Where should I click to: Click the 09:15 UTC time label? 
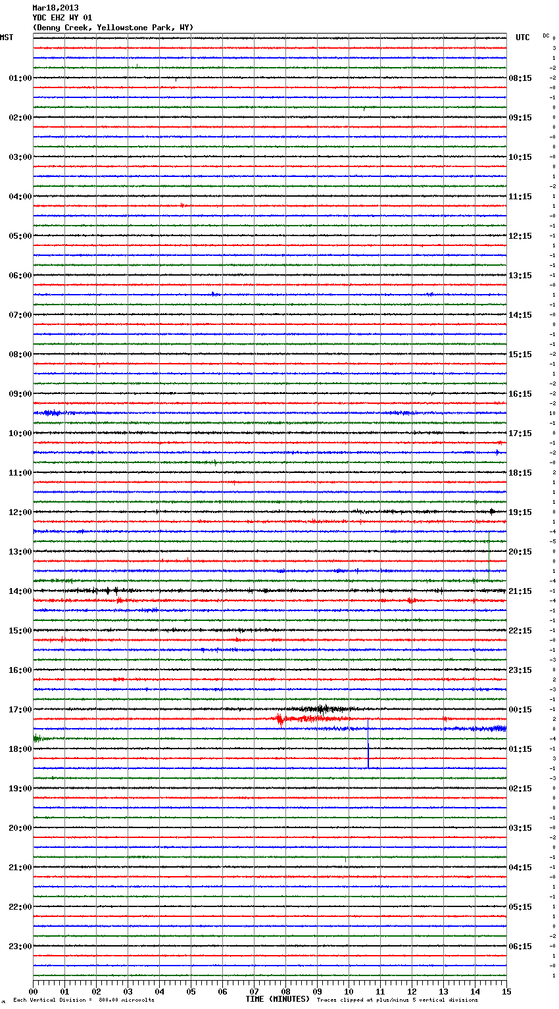click(x=520, y=118)
